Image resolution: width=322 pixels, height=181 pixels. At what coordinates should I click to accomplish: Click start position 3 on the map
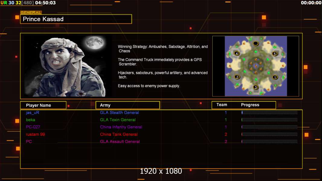(x=256, y=87)
